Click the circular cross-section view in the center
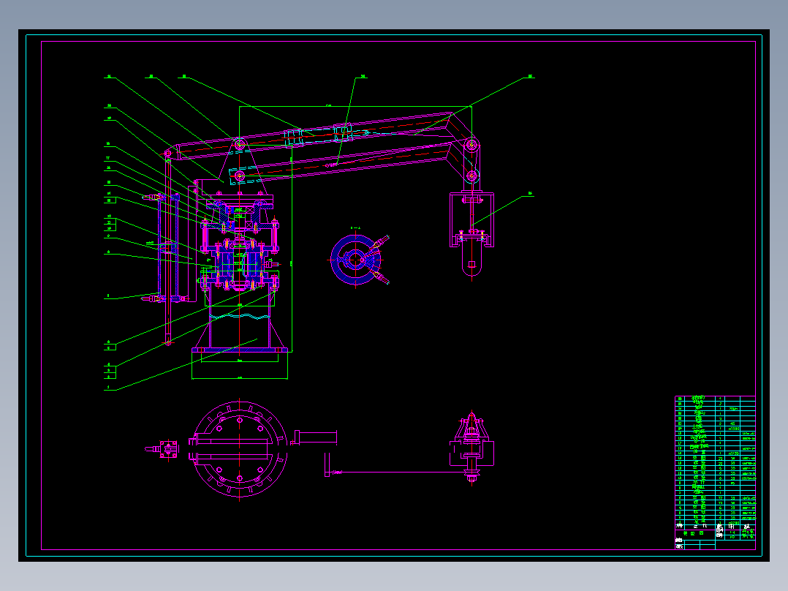This screenshot has width=788, height=591. 356,260
